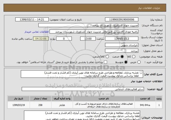171x120 pixels.
Task: Click the کد خدمت column header
Action: 145,98
